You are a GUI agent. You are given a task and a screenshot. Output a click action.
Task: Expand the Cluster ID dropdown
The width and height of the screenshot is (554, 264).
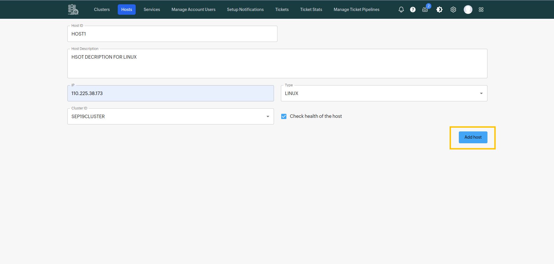(171, 116)
